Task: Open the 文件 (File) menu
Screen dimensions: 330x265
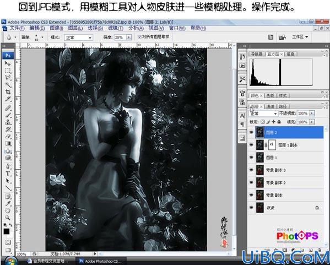Action: (x=17, y=28)
